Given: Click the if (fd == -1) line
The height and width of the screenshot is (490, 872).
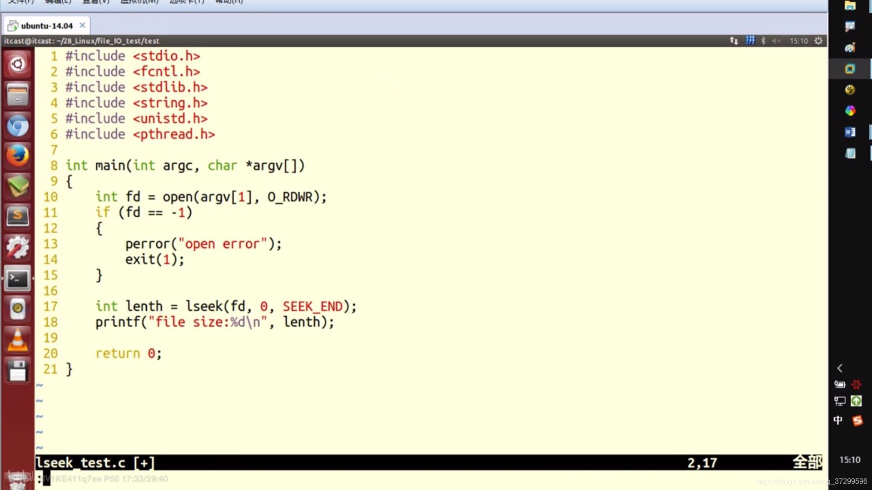Looking at the screenshot, I should 144,212.
